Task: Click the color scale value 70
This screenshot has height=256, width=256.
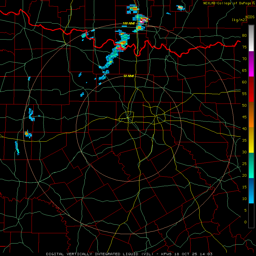Action: click(x=244, y=59)
